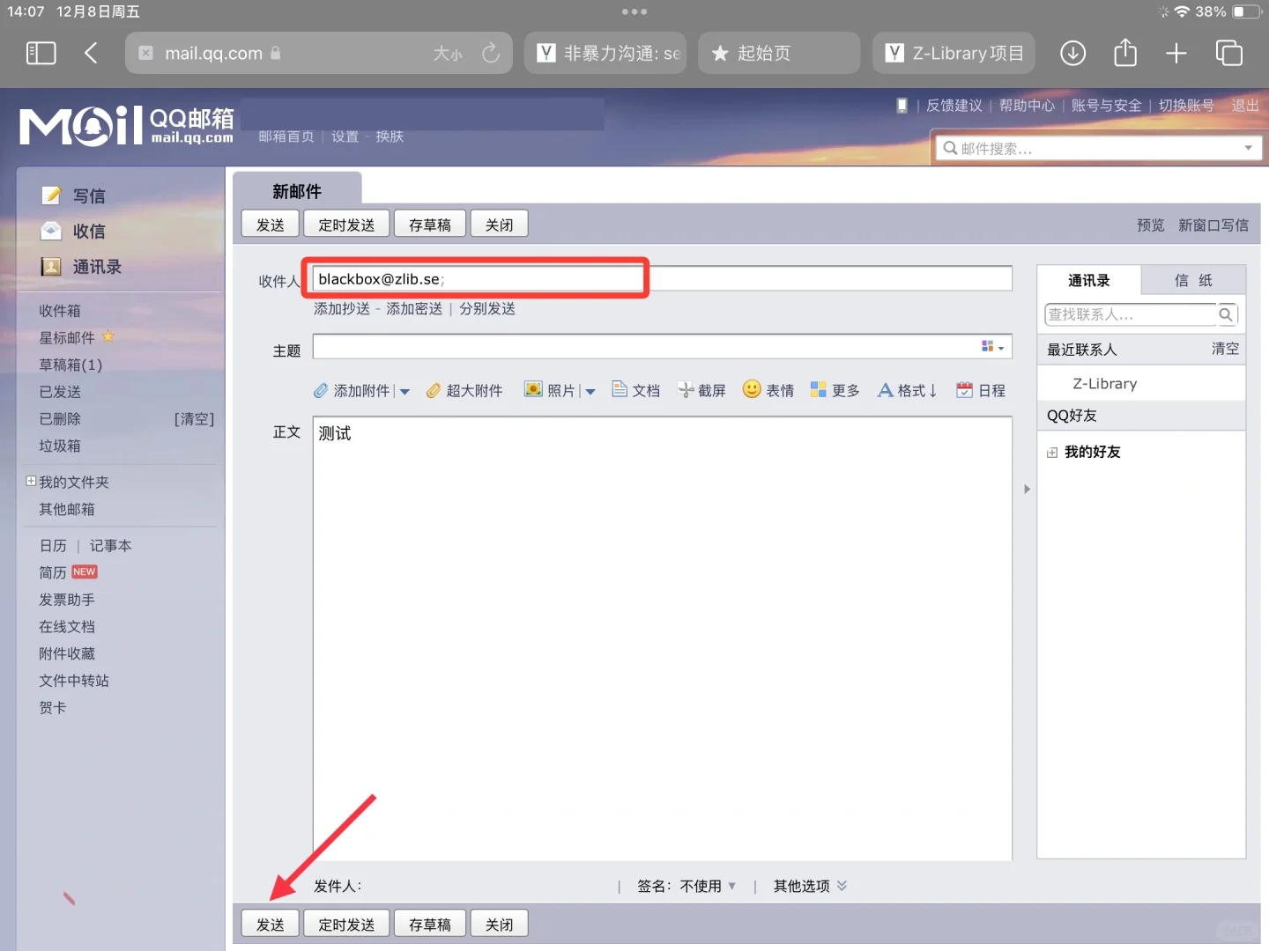Click 清空 to clear recent contacts
Screen dimensions: 1269x951
[1225, 349]
